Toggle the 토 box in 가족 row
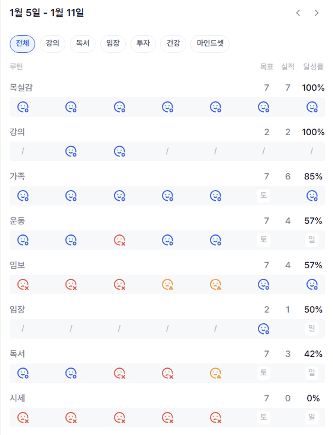The height and width of the screenshot is (435, 333). point(263,196)
